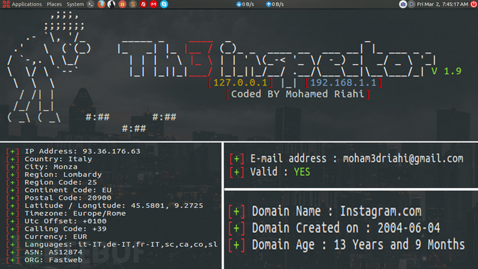Click the red power button icon
The image size is (478, 269).
click(x=474, y=4)
